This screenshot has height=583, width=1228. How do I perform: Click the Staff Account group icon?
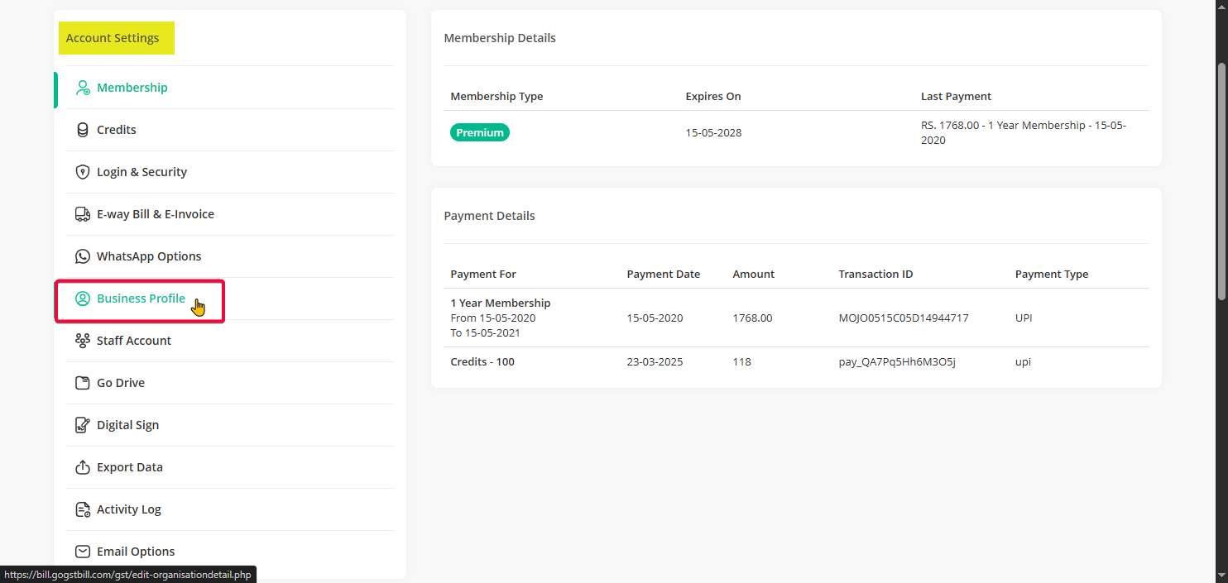coord(83,341)
